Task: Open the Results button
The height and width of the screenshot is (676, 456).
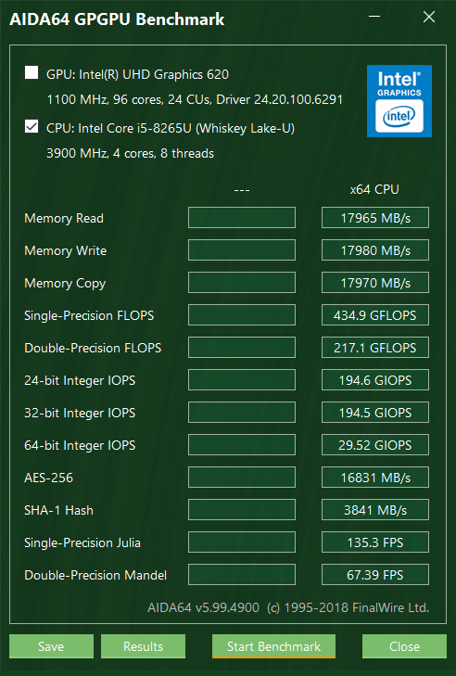Action: point(143,646)
